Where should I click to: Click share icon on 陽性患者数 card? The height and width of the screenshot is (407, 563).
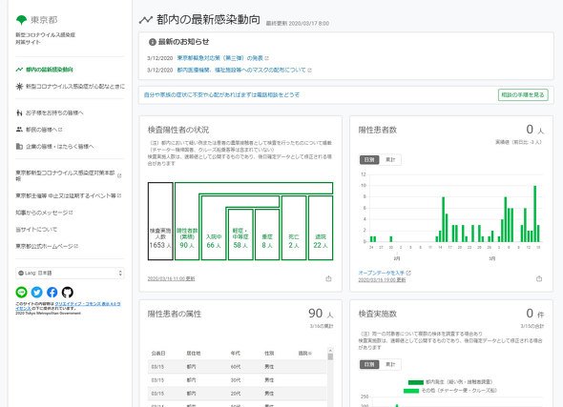[539, 278]
